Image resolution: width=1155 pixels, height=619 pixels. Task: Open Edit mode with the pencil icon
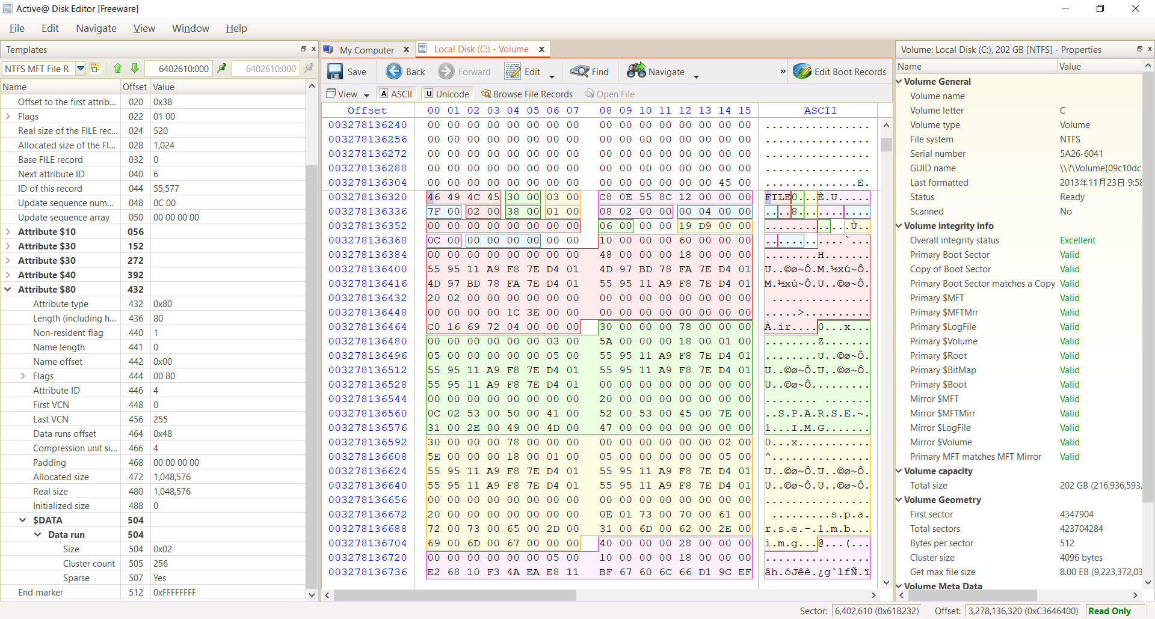513,72
